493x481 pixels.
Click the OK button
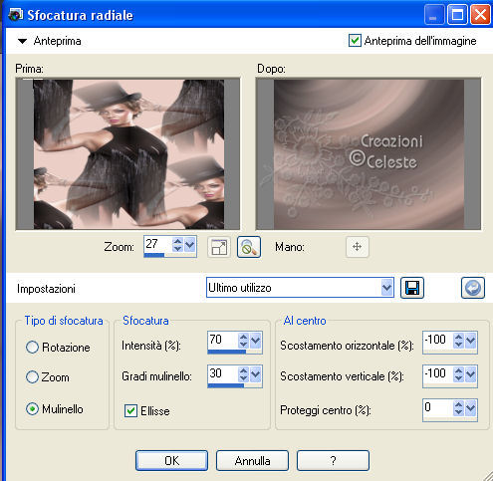171,460
